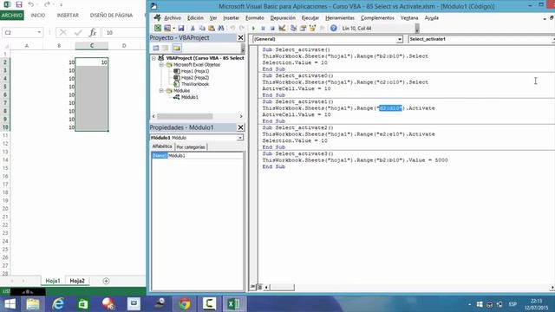The height and width of the screenshot is (312, 555).
Task: Click the Excel DISEÑO DE PÁGINA tab
Action: (111, 16)
